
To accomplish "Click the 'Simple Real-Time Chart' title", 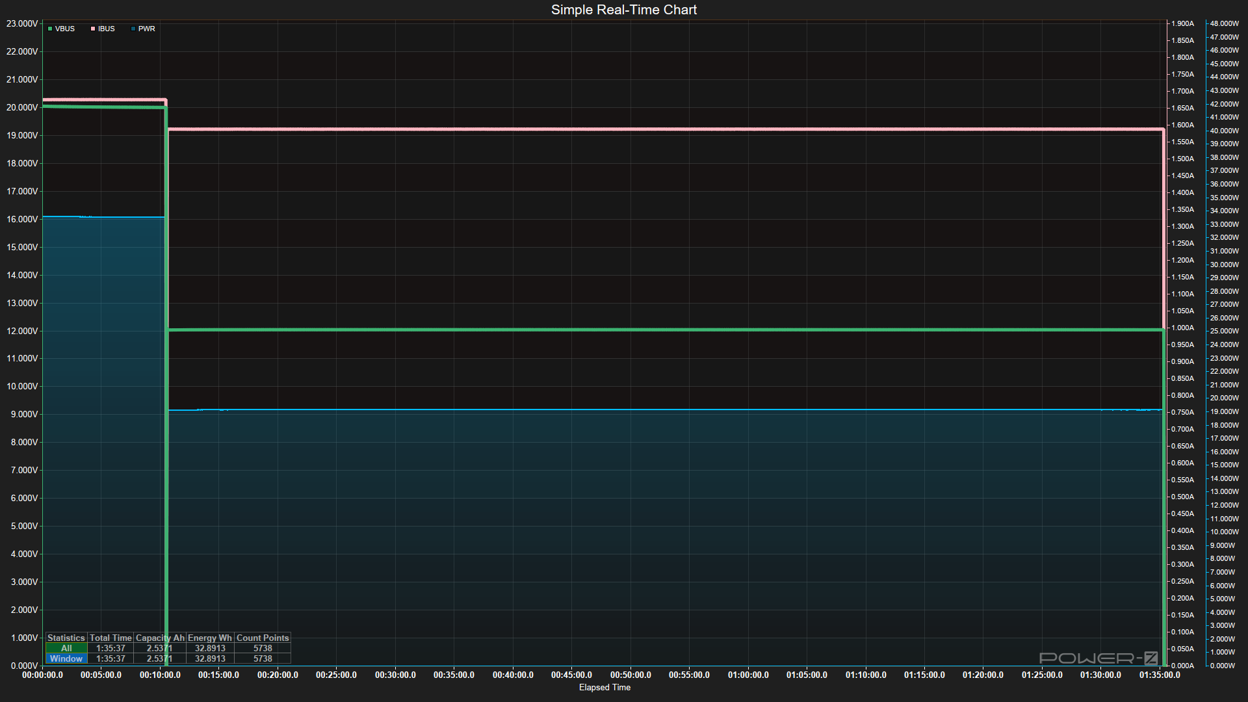I will [624, 10].
